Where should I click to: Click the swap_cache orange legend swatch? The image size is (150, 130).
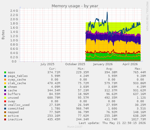5,80
